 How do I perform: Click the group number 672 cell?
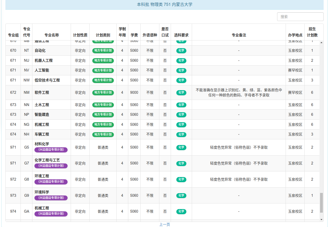point(13,92)
